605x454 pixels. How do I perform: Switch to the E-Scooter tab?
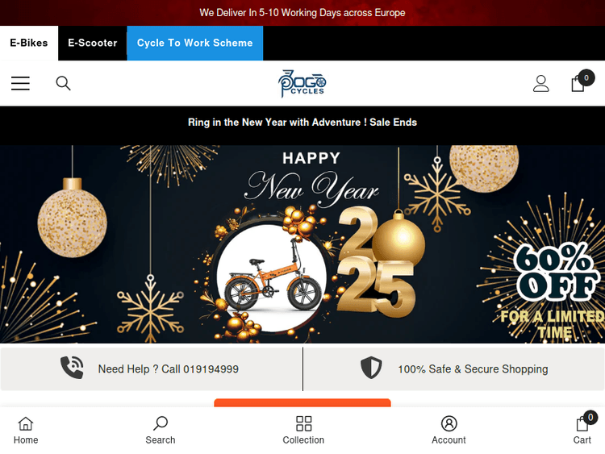pyautogui.click(x=93, y=43)
